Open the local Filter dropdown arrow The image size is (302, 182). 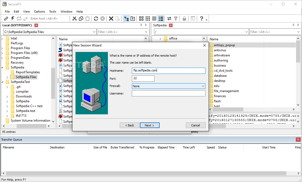pos(146,32)
